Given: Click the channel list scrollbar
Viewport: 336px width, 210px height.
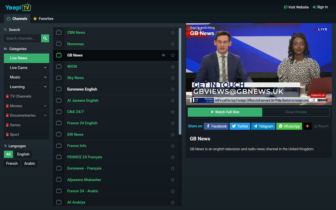Looking at the screenshot, I should coord(180,81).
